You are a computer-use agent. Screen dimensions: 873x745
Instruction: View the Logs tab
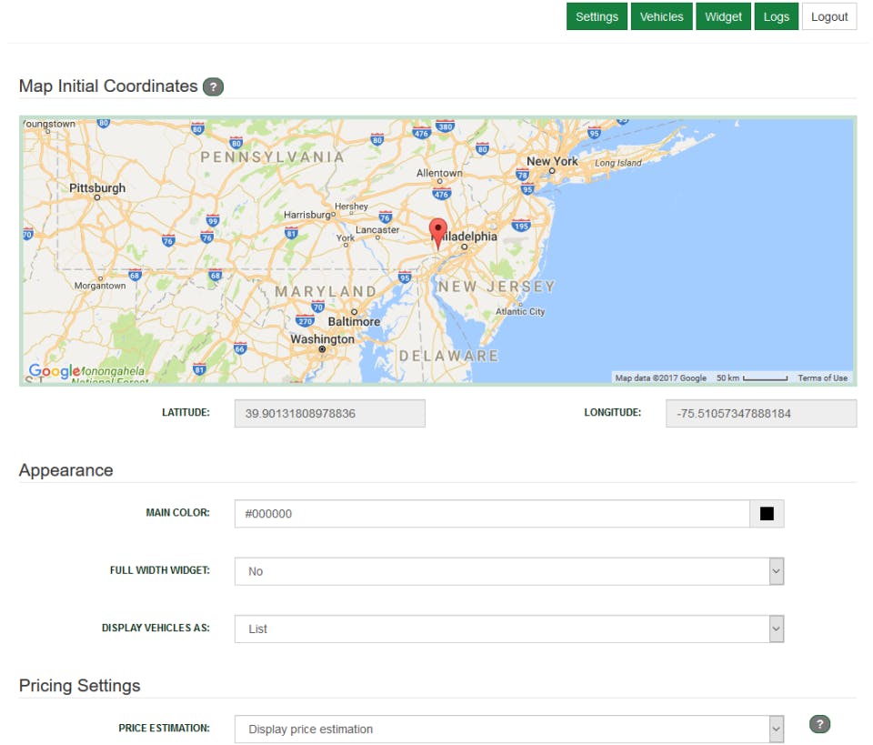click(x=776, y=16)
